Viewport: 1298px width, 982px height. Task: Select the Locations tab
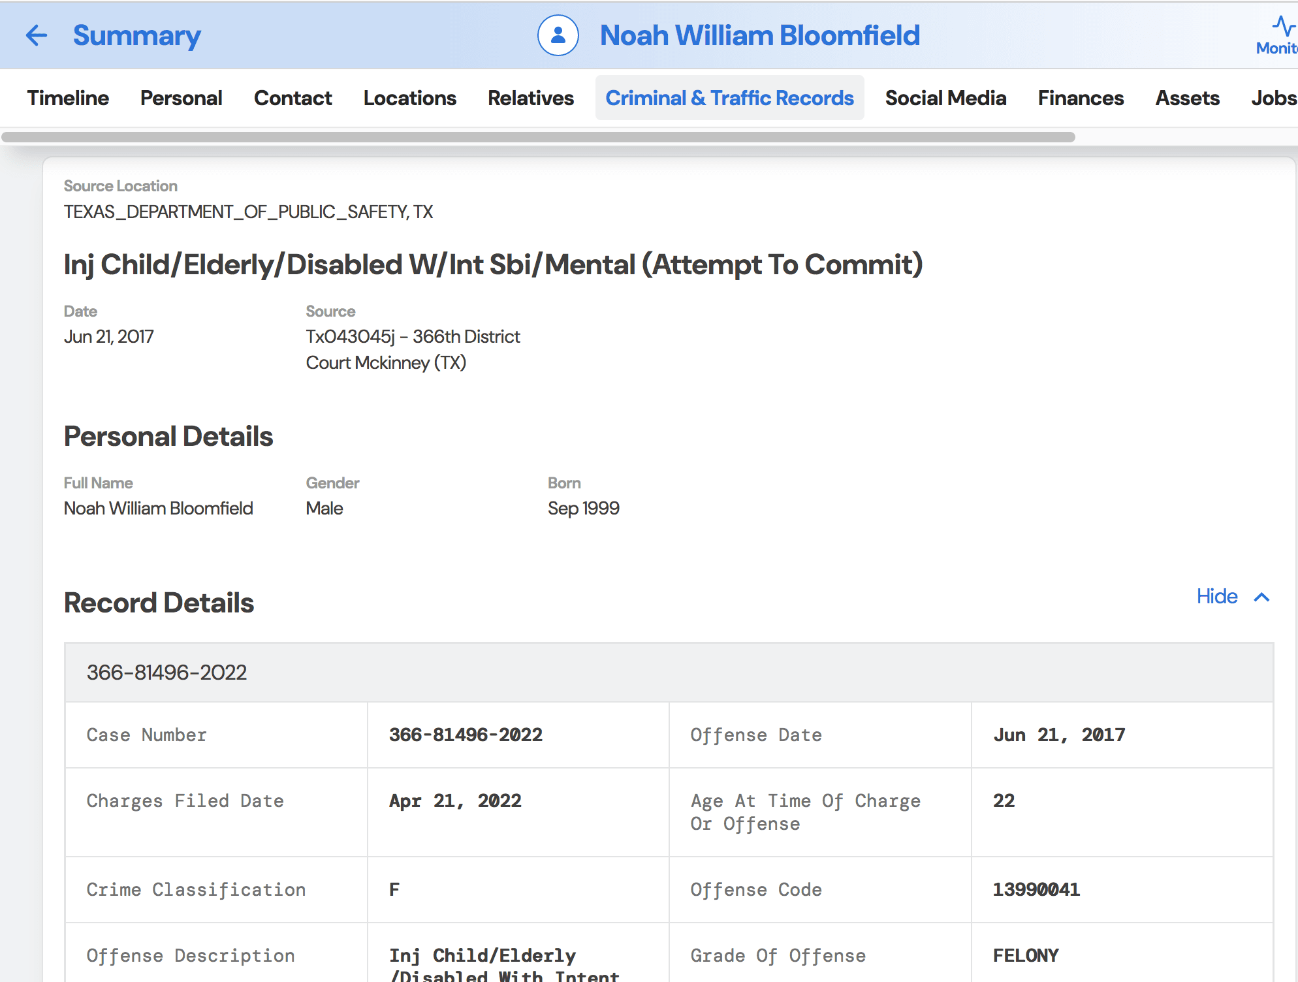409,98
